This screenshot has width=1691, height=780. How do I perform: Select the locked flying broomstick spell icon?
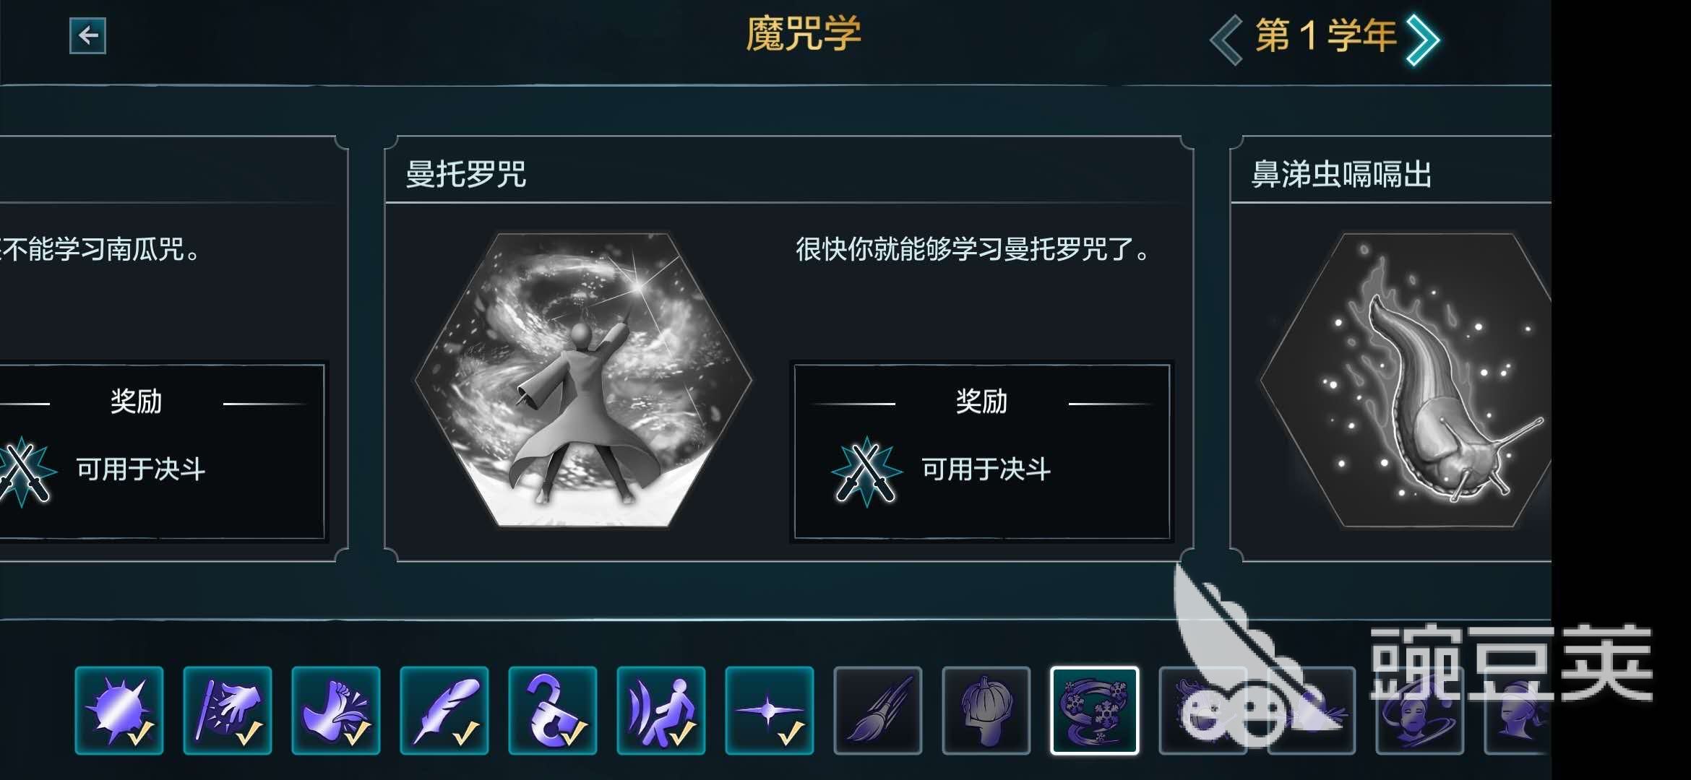point(878,711)
